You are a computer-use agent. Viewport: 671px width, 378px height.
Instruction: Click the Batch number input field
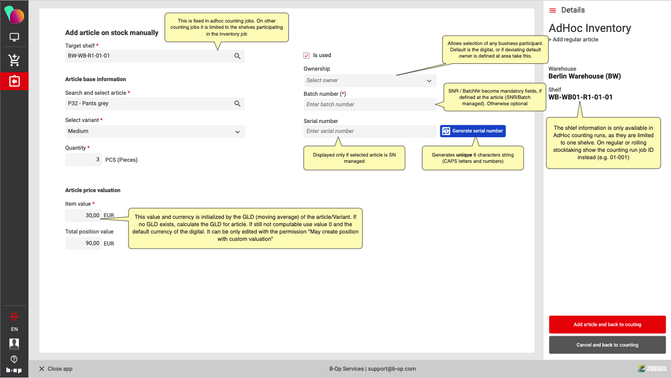(370, 105)
